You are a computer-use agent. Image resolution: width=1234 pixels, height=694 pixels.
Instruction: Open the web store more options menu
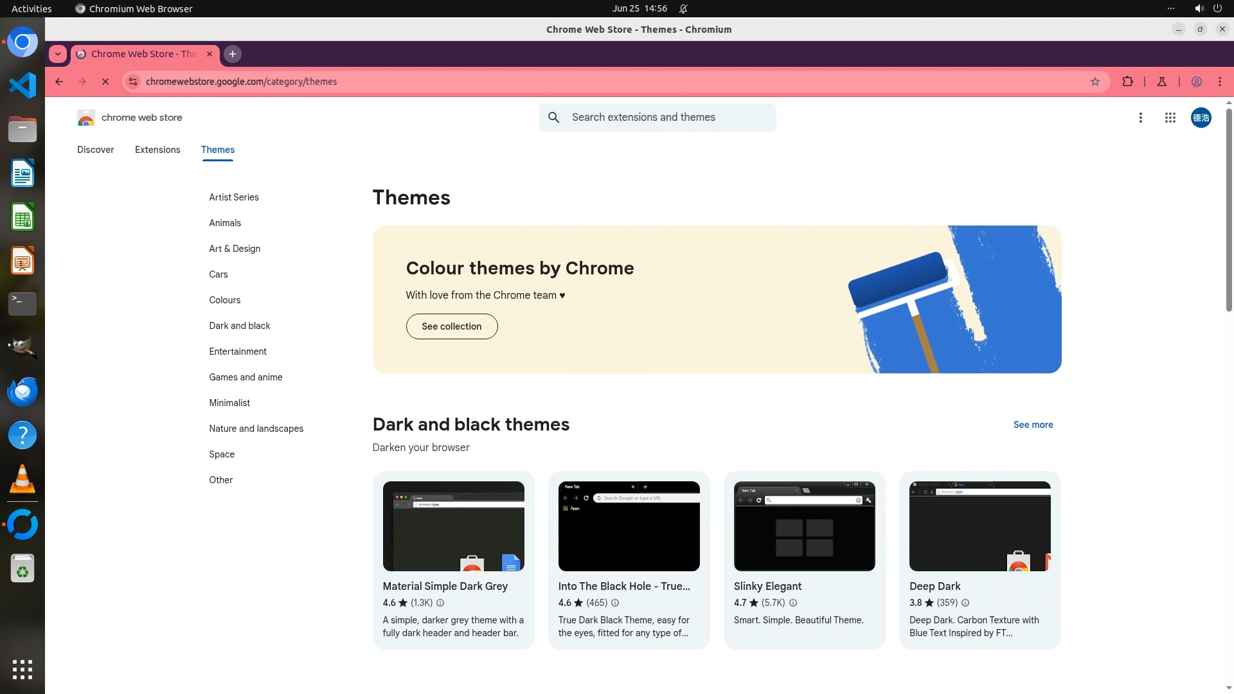click(x=1140, y=118)
